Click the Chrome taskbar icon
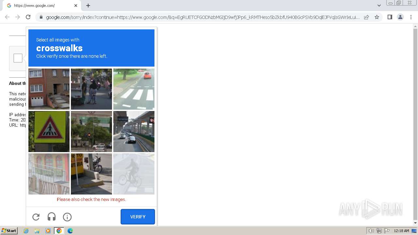 click(x=59, y=231)
